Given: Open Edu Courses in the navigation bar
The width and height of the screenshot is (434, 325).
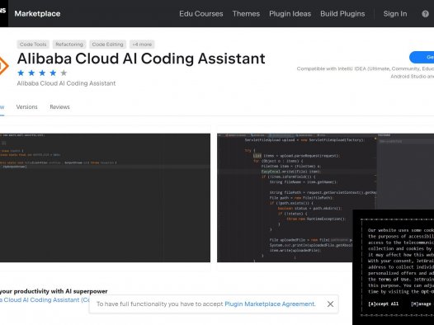Looking at the screenshot, I should click(x=201, y=13).
